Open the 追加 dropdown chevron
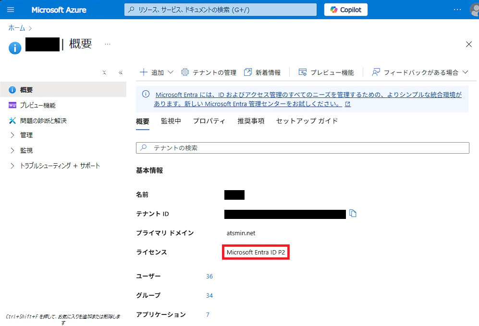 (x=171, y=72)
